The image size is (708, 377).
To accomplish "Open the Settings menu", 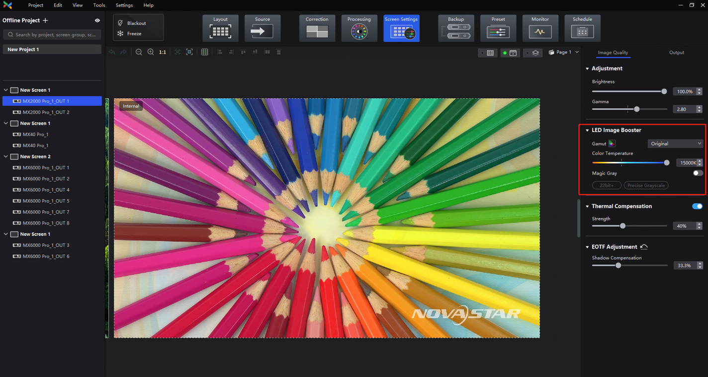I will [x=124, y=5].
